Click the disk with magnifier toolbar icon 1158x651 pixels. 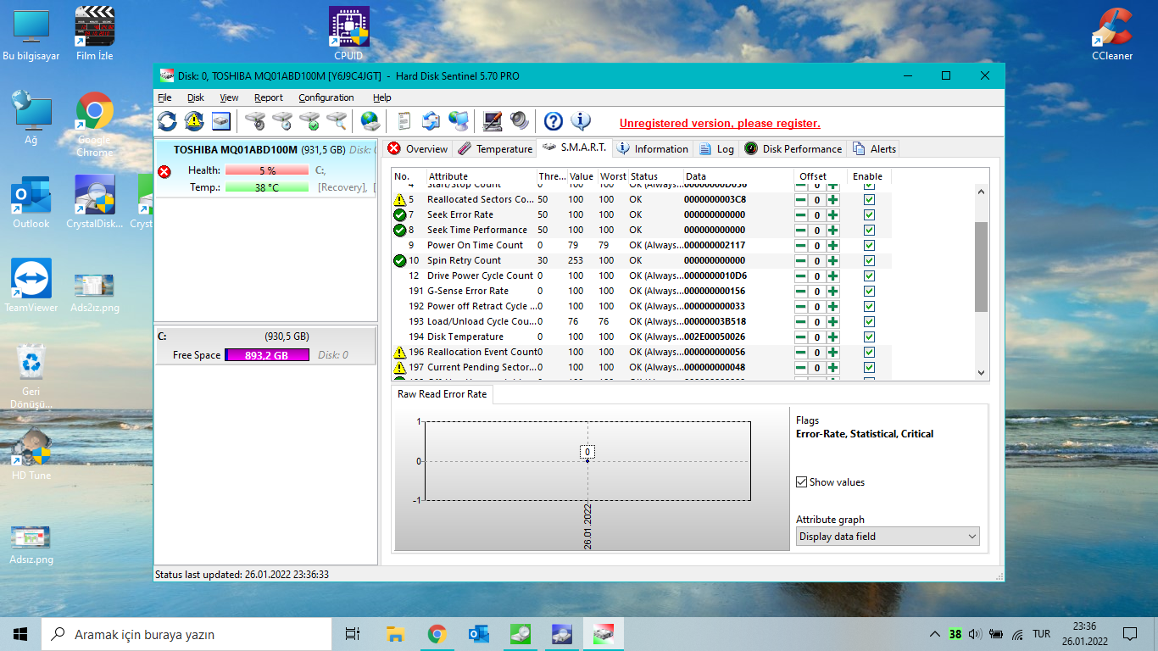(x=337, y=121)
